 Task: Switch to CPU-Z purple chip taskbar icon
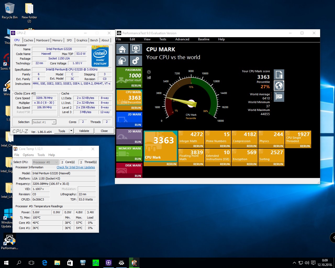(109, 263)
